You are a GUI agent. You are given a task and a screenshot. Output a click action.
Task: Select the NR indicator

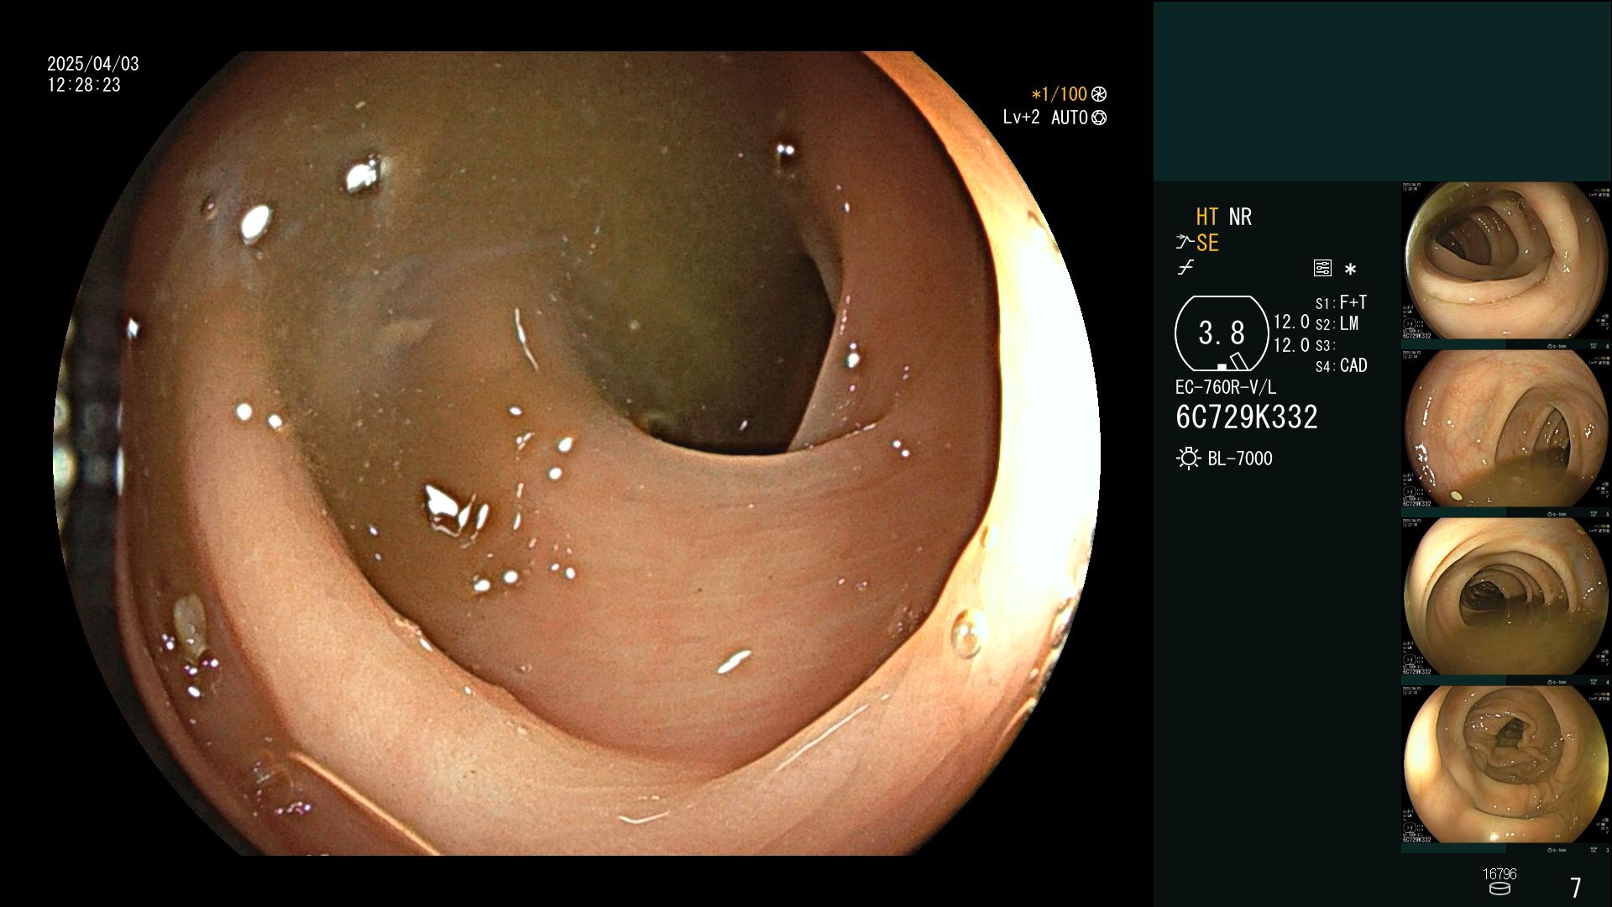click(x=1240, y=217)
